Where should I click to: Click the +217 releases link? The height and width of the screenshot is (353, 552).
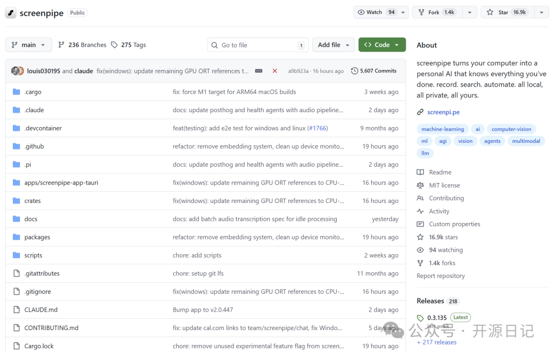(x=436, y=342)
